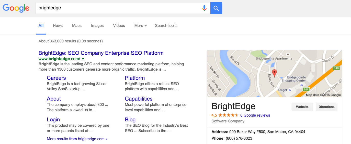Click the About 363,000 results text
351x144 pixels.
[x=71, y=41]
